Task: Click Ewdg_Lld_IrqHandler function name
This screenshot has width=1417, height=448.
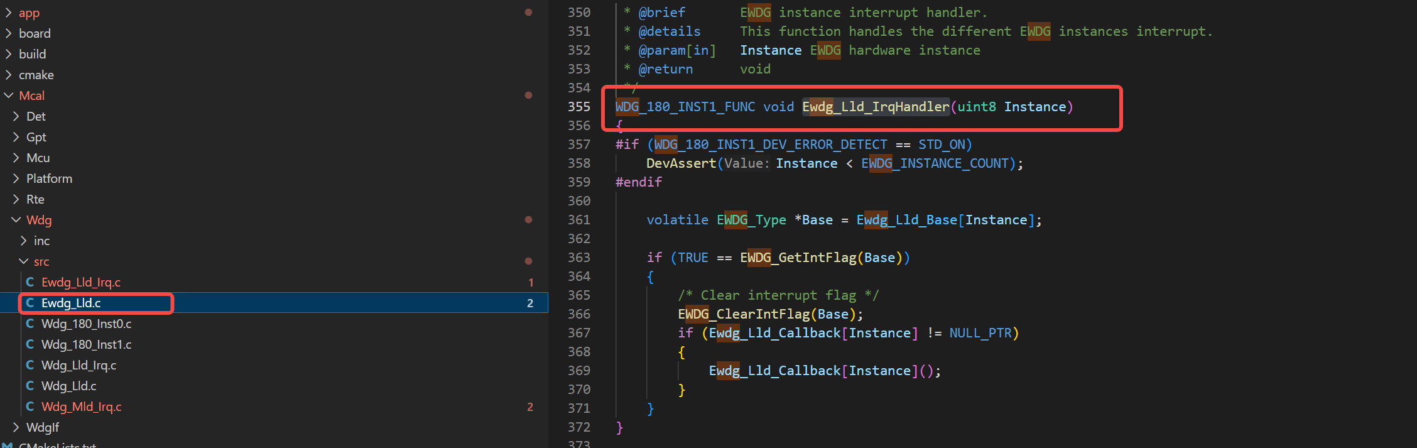Action: click(876, 107)
